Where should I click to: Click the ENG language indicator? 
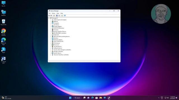point(162,98)
